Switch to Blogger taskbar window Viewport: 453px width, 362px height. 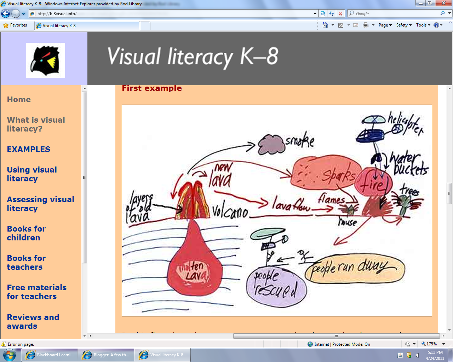106,355
